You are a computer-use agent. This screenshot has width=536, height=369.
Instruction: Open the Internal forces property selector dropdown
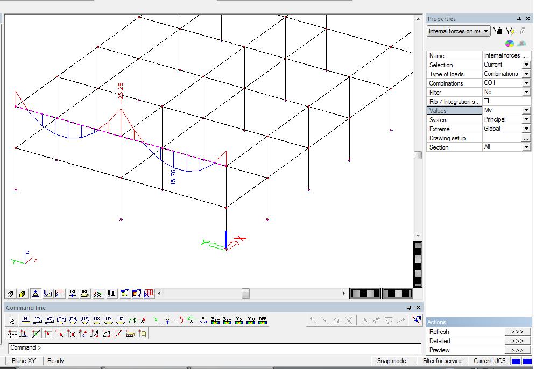[486, 31]
